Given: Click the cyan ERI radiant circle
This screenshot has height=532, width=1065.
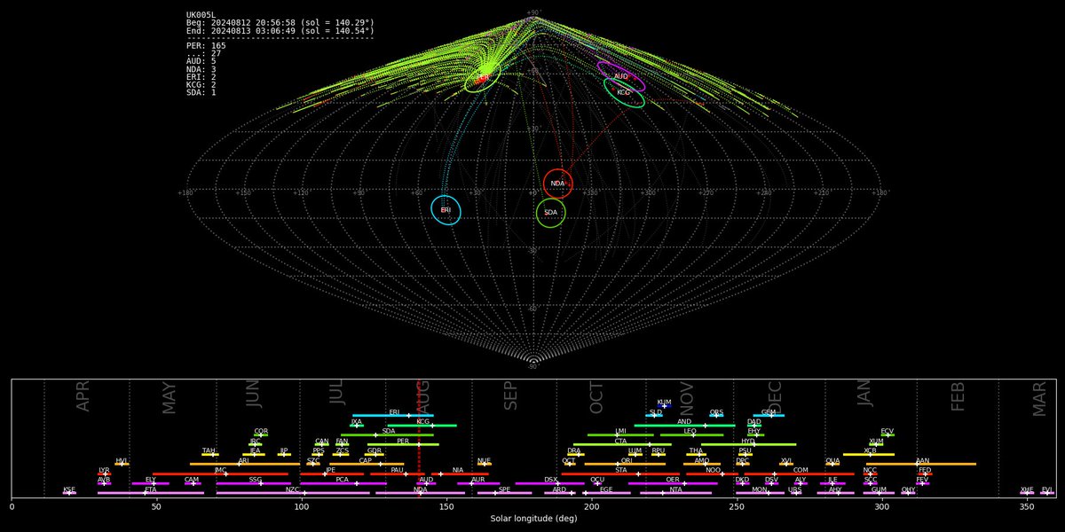Looking at the screenshot, I should [446, 210].
